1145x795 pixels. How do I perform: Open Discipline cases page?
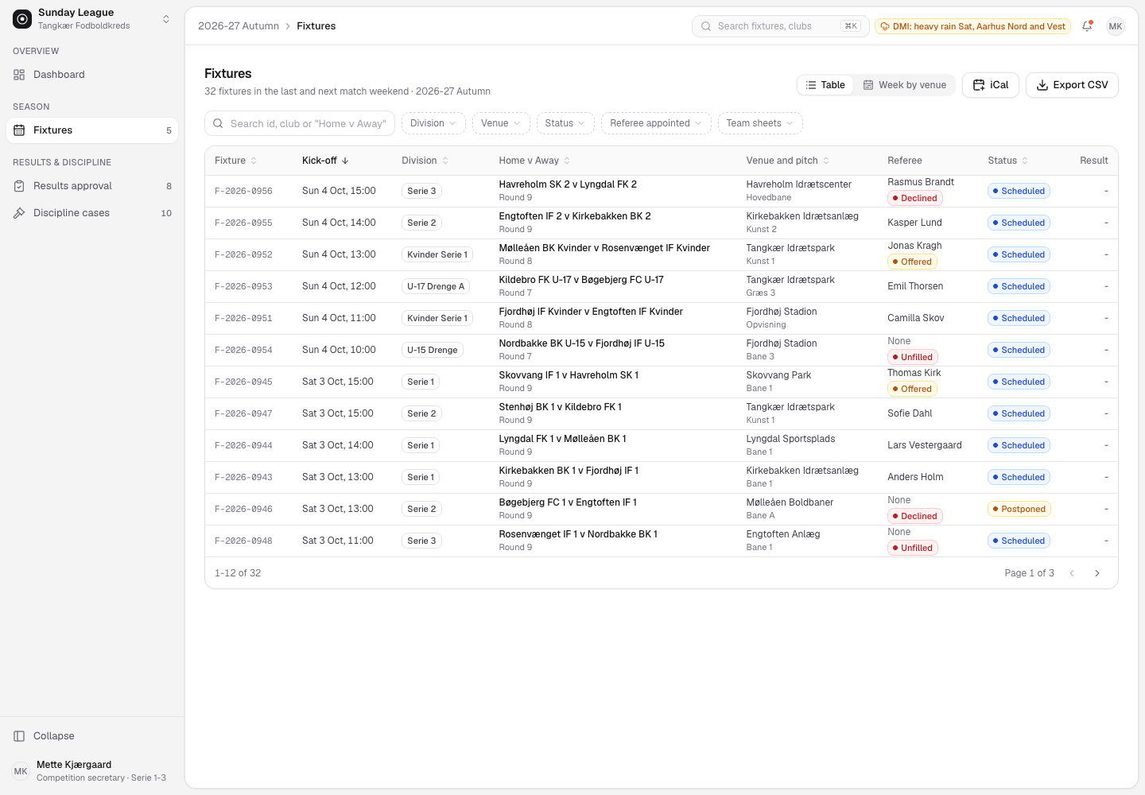(x=92, y=213)
